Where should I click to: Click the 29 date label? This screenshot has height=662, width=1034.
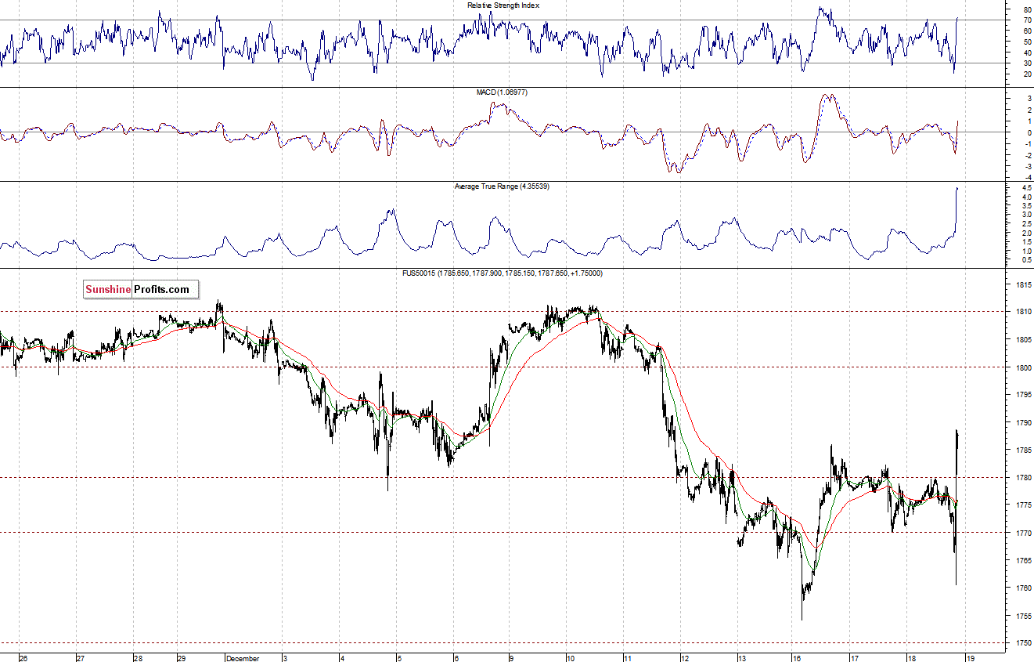(182, 658)
